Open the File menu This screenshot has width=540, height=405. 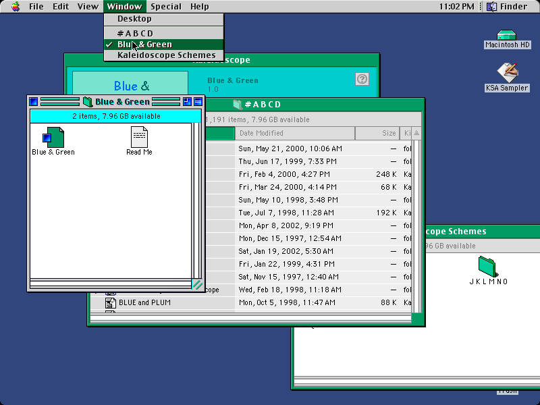[36, 7]
